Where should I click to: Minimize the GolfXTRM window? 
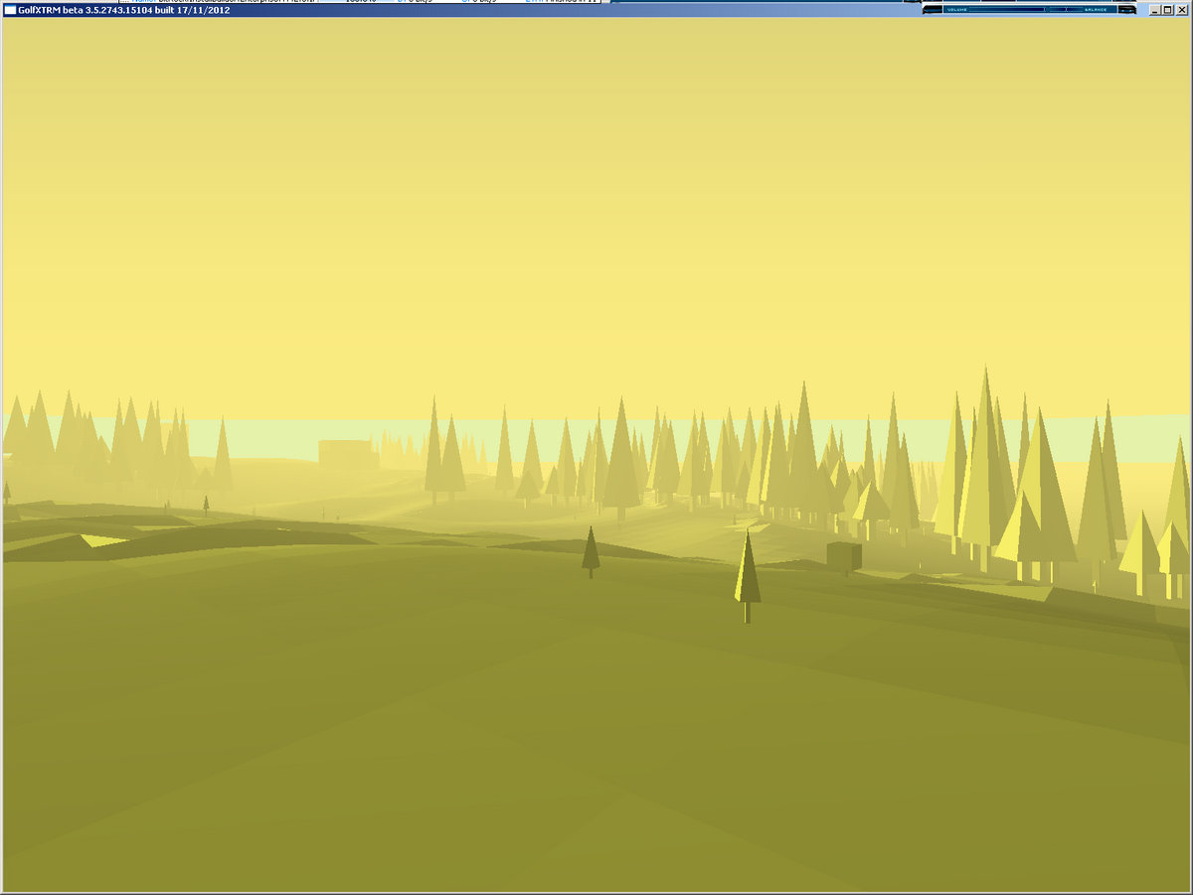click(x=1154, y=10)
